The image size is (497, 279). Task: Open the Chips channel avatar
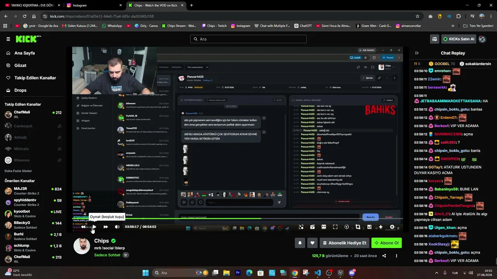(x=82, y=246)
